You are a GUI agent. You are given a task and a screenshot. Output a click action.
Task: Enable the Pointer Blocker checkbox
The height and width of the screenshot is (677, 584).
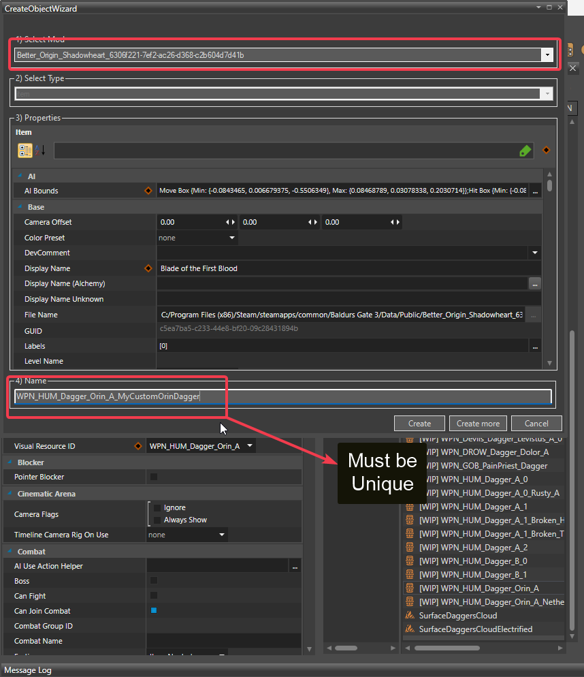click(154, 477)
